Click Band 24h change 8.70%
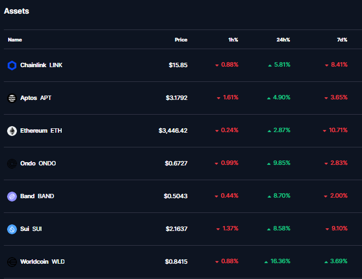The width and height of the screenshot is (362, 279). (x=279, y=195)
